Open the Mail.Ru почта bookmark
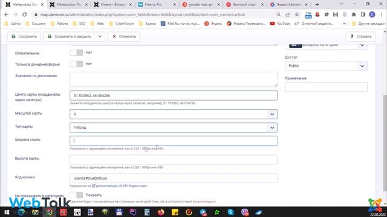387x217 pixels. 180,24
